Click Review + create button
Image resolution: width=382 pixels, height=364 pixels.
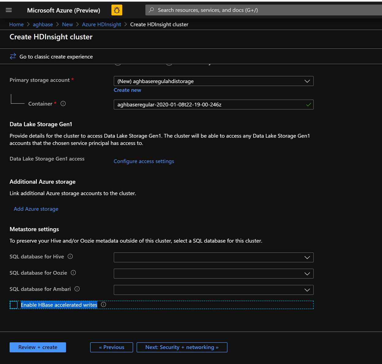(38, 347)
